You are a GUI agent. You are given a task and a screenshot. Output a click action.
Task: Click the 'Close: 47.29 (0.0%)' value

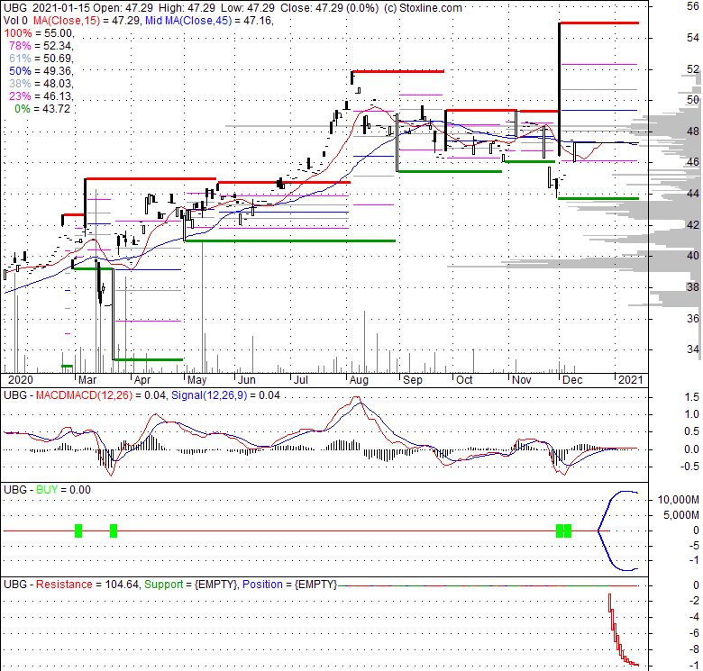tap(330, 8)
